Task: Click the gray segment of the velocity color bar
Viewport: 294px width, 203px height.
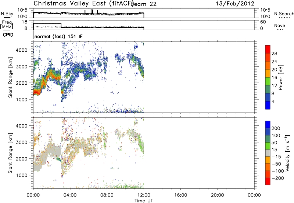Action: [268, 153]
